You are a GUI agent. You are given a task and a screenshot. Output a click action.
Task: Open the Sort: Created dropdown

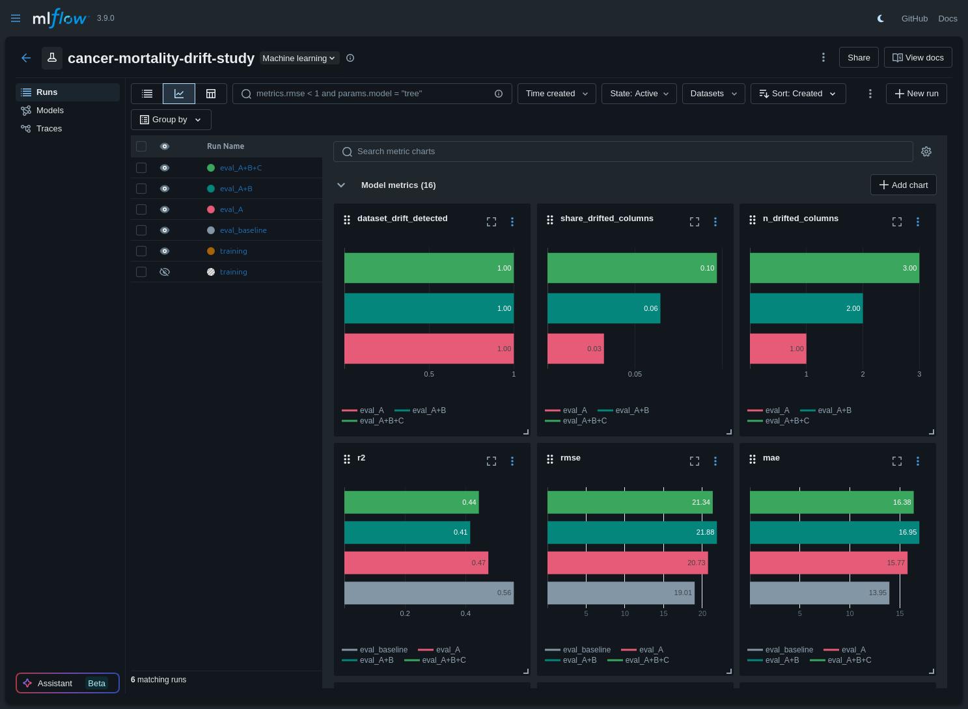798,94
